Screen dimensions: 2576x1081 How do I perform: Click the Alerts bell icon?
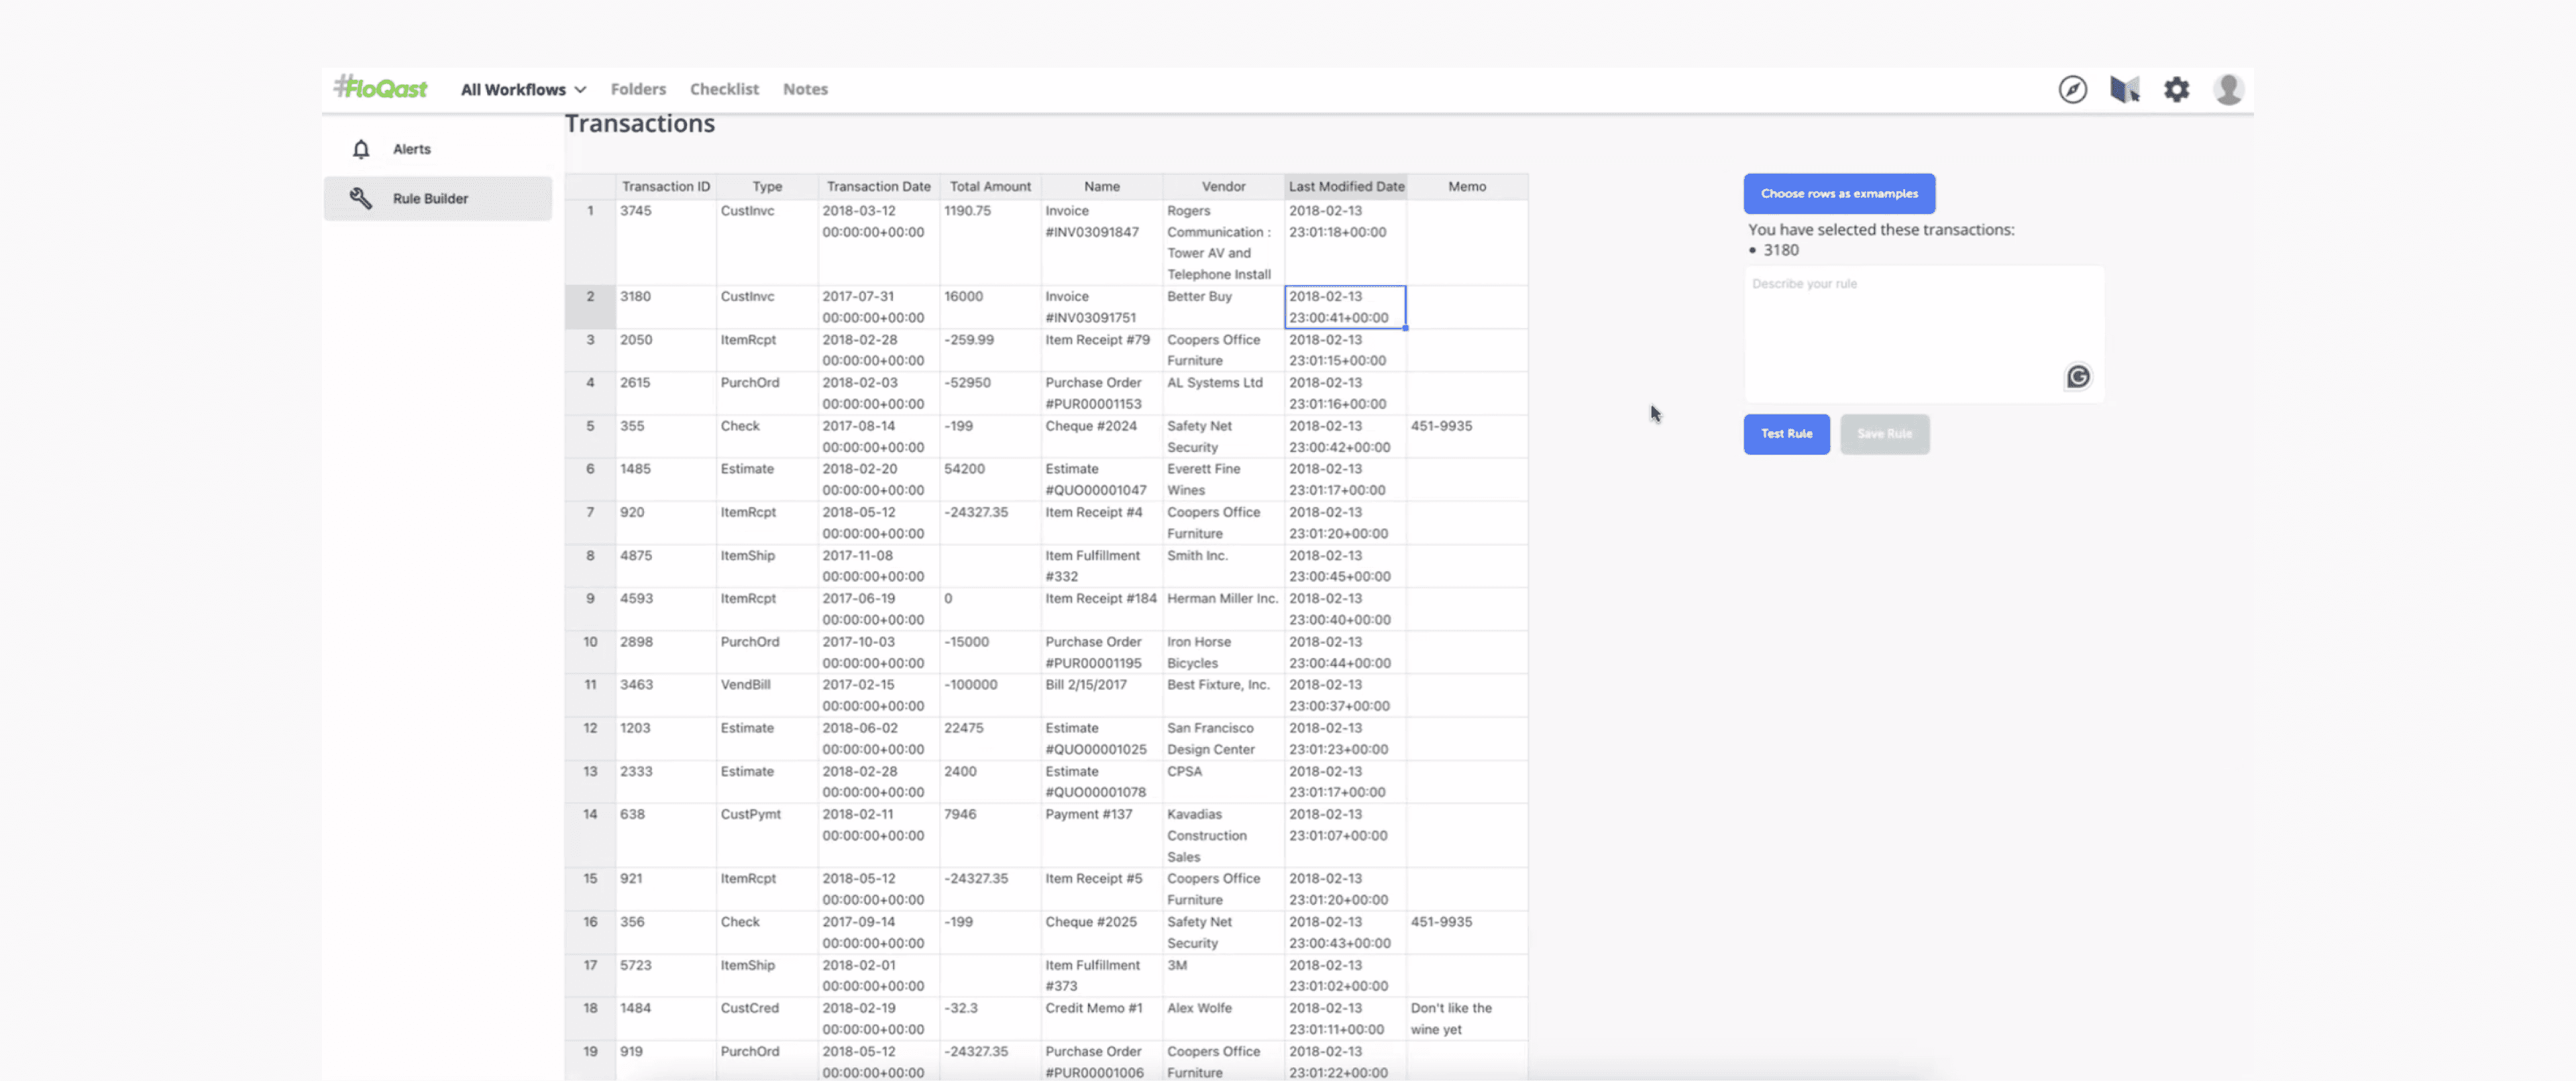pyautogui.click(x=361, y=149)
